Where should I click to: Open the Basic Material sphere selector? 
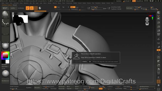(5, 47)
